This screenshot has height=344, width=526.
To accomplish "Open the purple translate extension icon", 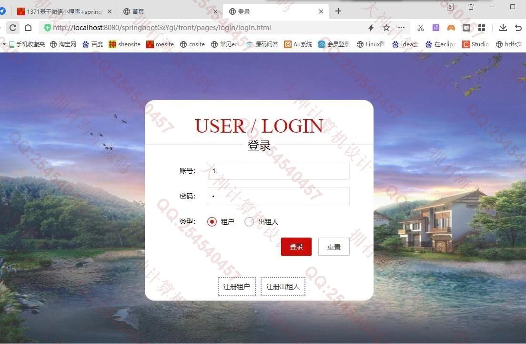I will [x=436, y=28].
